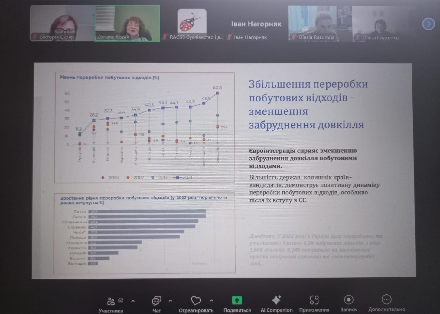Select Zoriana Kozak's active speaker video
The width and height of the screenshot is (440, 314).
pyautogui.click(x=127, y=23)
